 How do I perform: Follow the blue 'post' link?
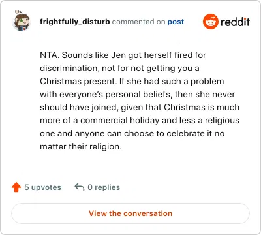click(x=176, y=22)
